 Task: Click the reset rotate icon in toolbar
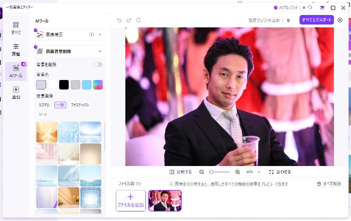coord(139,20)
